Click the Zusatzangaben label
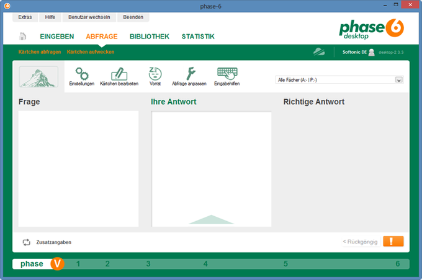Screen dimensions: 422x280 [x=54, y=242]
